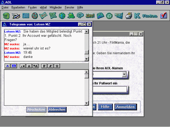Click into the Telegramm message text area
This screenshot has width=170, height=127.
point(44,88)
